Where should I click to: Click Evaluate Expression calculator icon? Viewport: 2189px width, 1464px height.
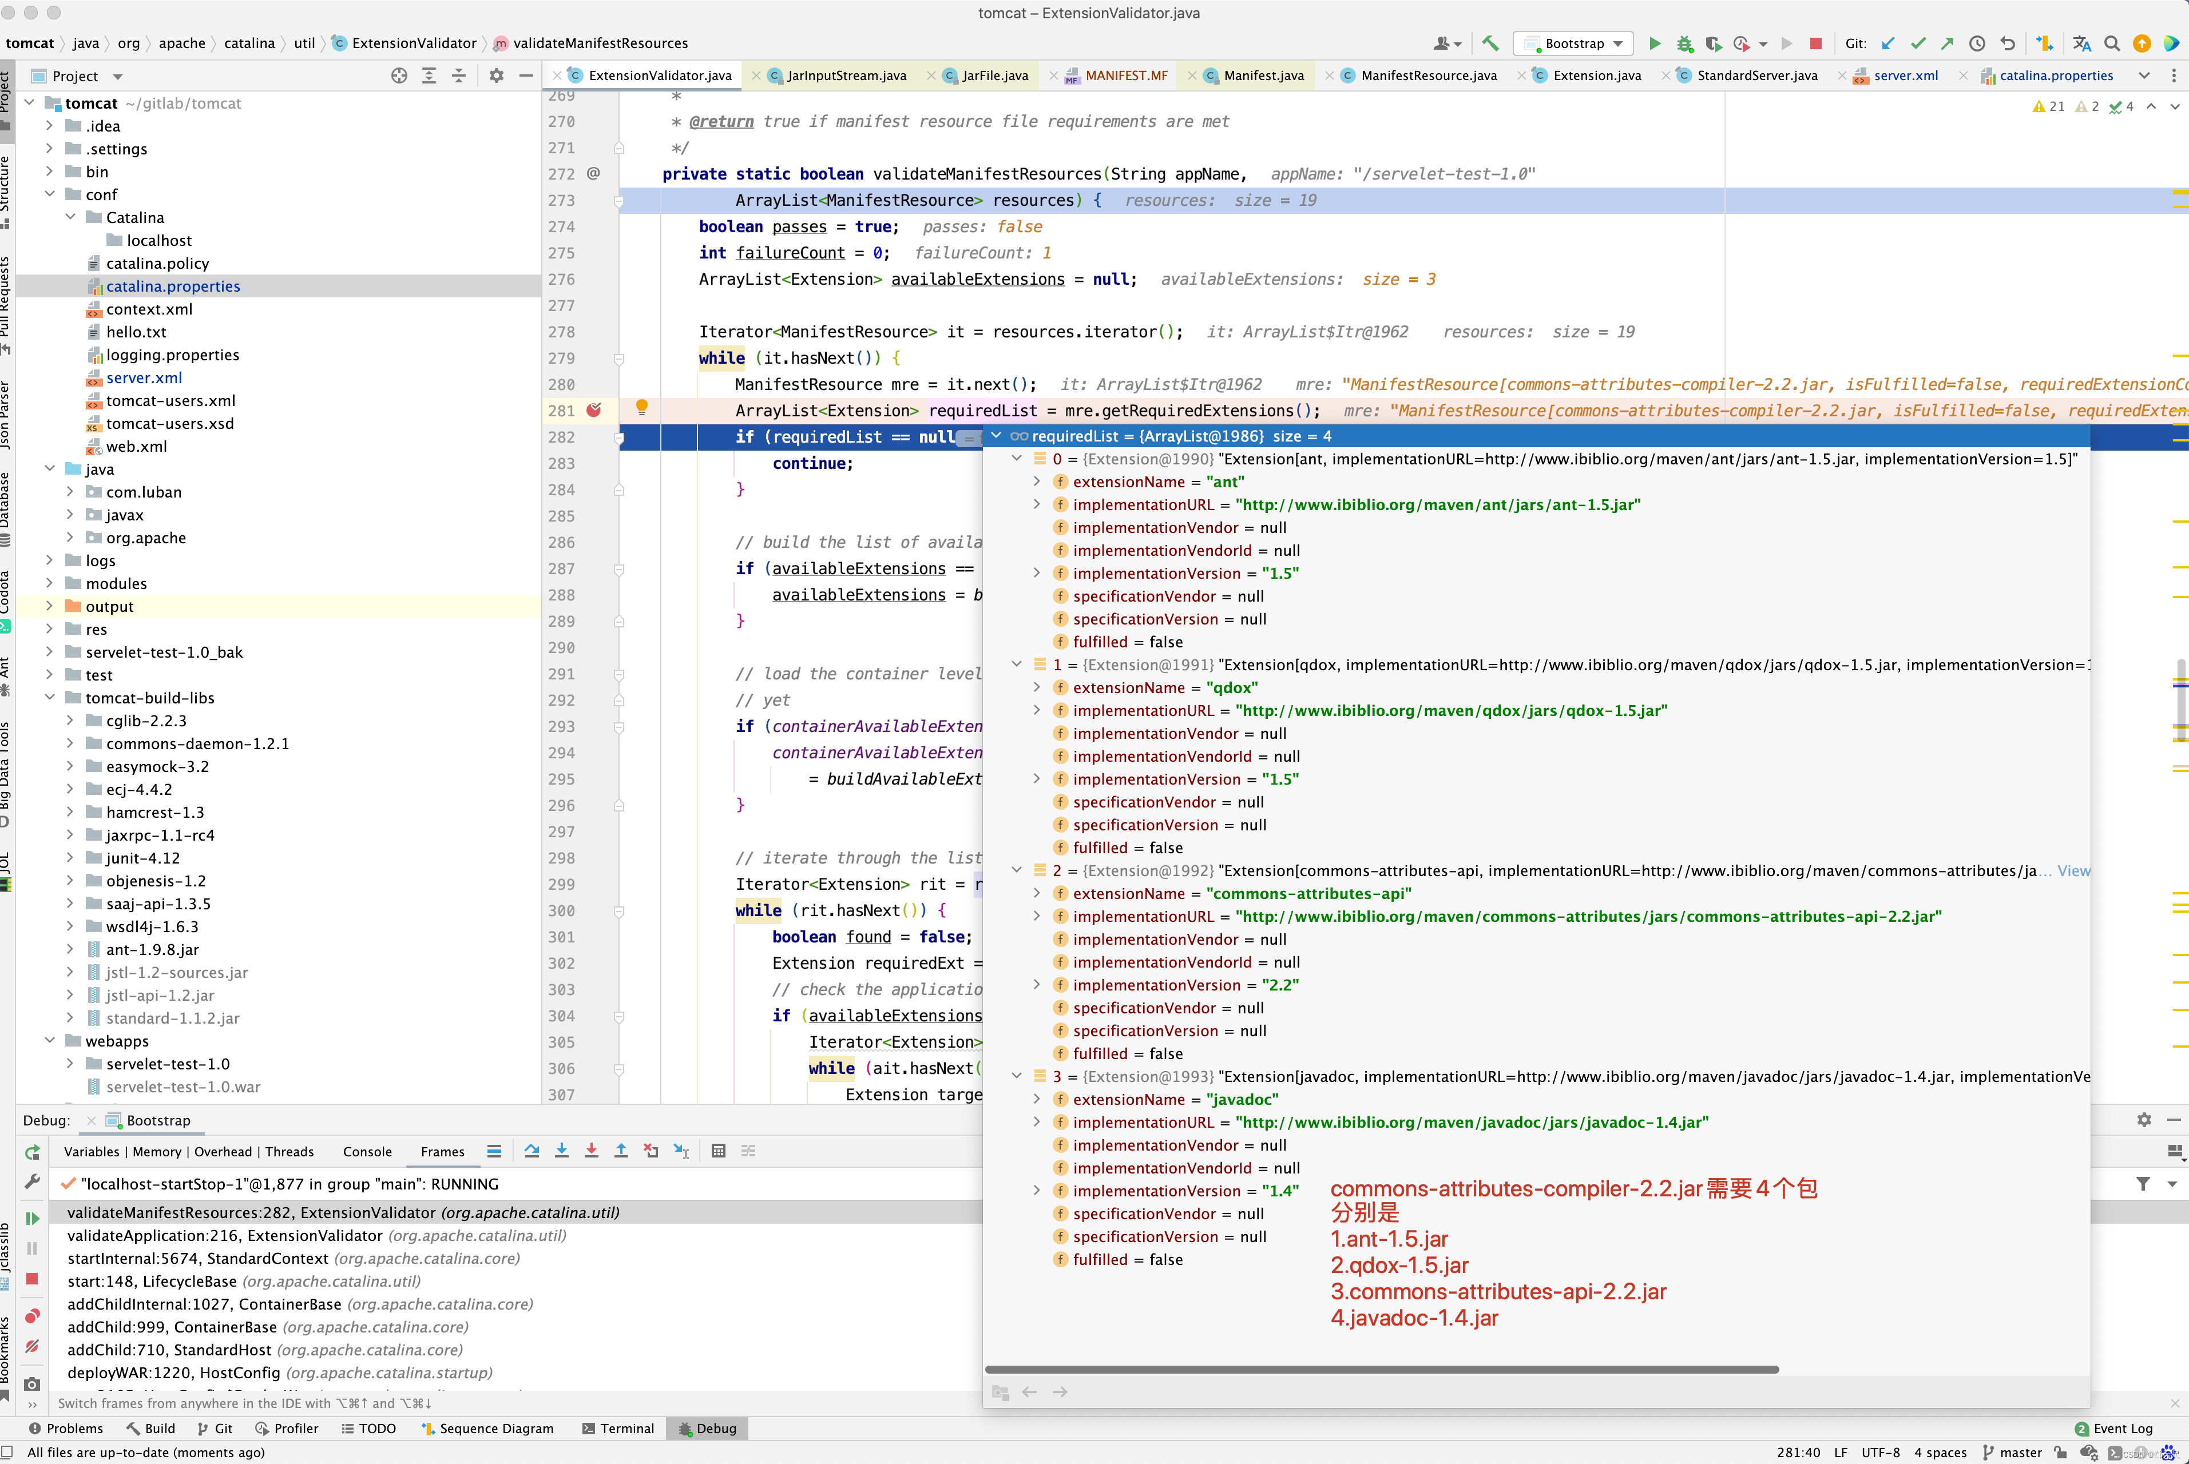click(x=718, y=1151)
